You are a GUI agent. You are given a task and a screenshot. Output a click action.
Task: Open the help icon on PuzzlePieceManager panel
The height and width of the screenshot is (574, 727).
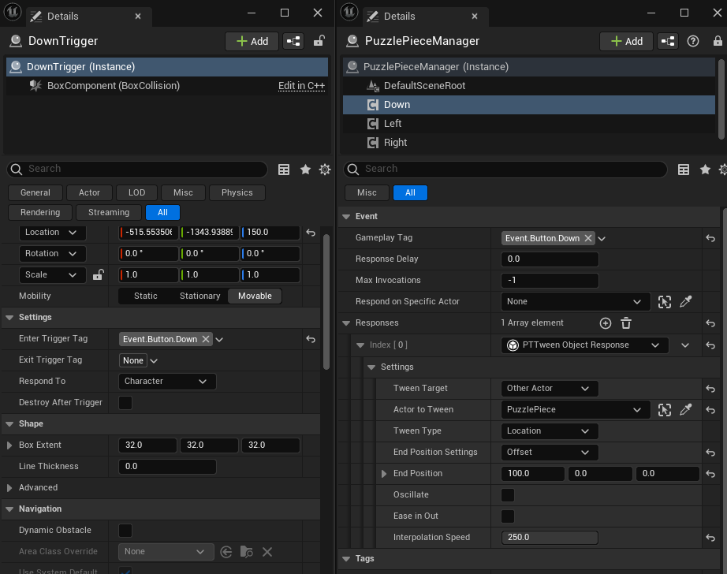point(692,41)
